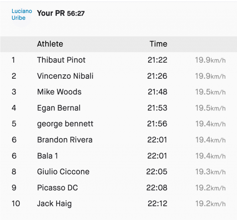This screenshot has height=220, width=237.
Task: Click on george bennett's name
Action: (x=65, y=124)
